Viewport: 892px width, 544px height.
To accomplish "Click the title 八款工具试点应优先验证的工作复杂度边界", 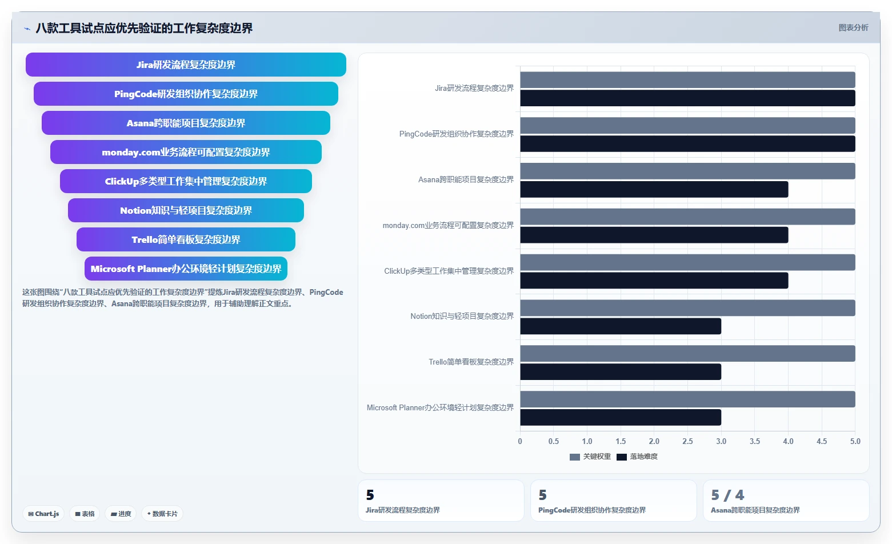I will pyautogui.click(x=144, y=28).
